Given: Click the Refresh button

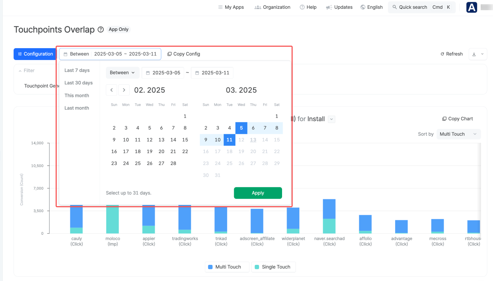Looking at the screenshot, I should click(x=451, y=54).
